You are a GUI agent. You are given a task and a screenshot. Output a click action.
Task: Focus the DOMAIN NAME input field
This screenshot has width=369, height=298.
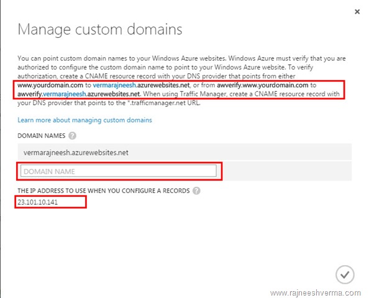click(x=119, y=171)
